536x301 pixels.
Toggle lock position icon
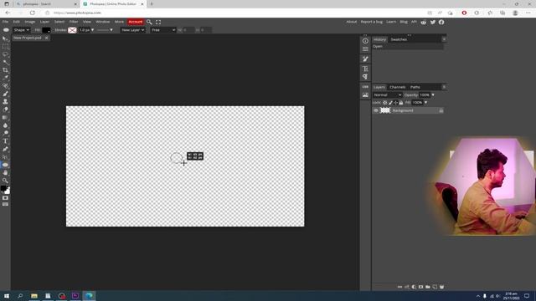[x=395, y=102]
